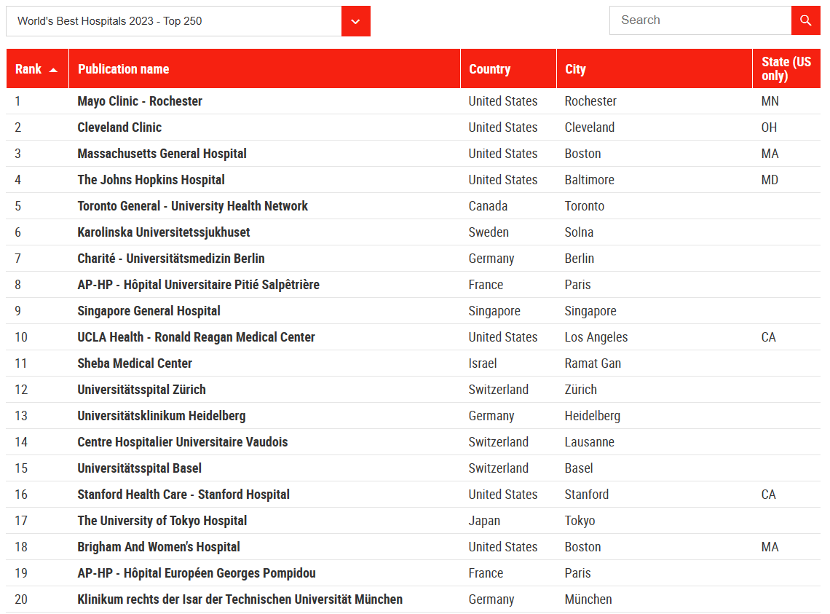Click Charité - Universitätsmedizin Berlin
Screen dimensions: 830x614
pyautogui.click(x=171, y=259)
